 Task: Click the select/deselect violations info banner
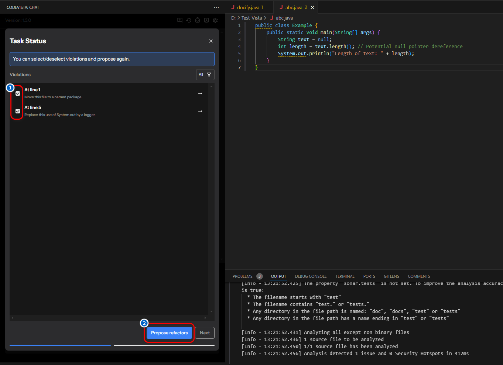tap(112, 59)
